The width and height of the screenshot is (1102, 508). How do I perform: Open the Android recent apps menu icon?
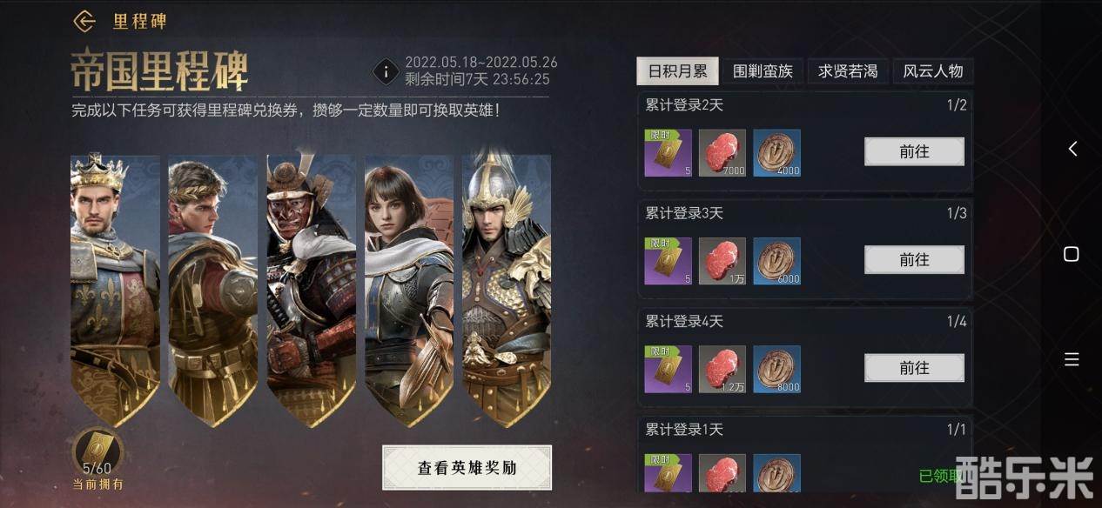pos(1072,359)
